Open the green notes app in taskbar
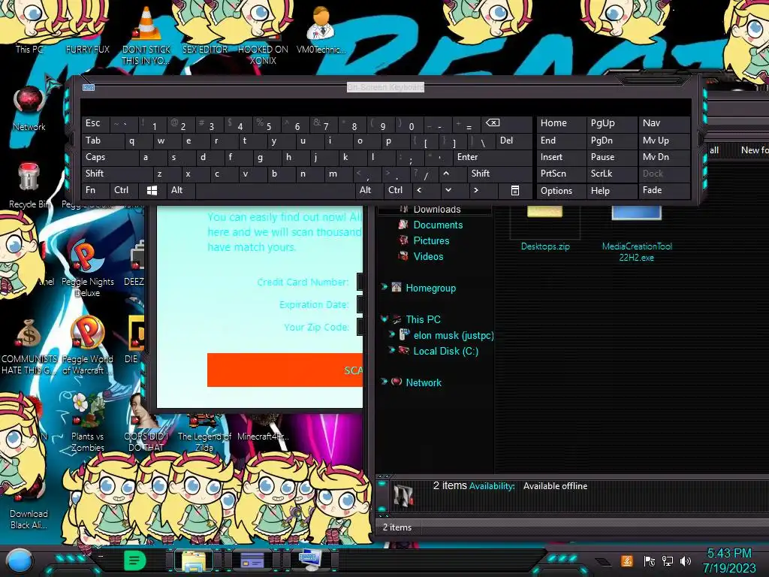769x577 pixels. tap(134, 560)
